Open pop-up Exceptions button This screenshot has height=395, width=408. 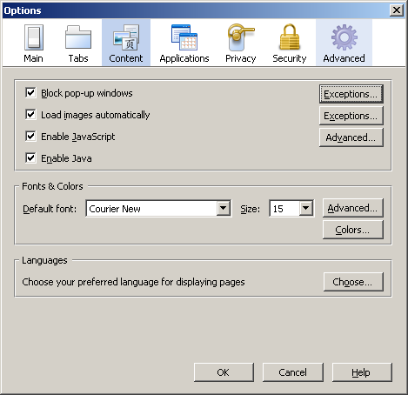[x=351, y=94]
